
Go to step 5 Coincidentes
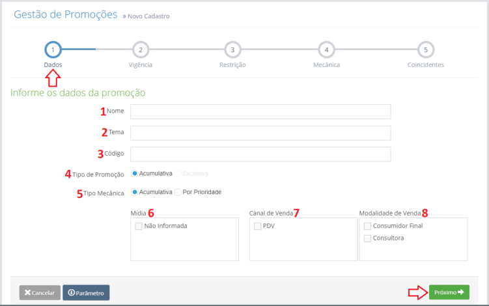425,49
